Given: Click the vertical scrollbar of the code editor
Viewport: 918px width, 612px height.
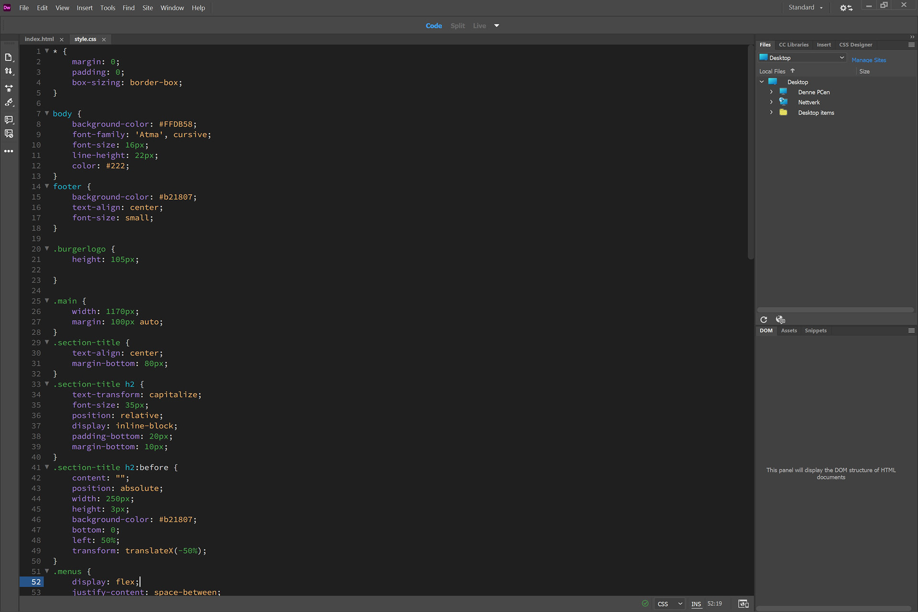Looking at the screenshot, I should coord(751,153).
